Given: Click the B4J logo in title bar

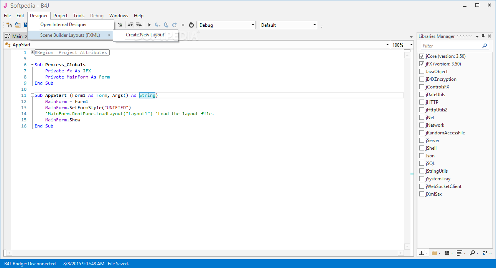Looking at the screenshot, I should pyautogui.click(x=5, y=5).
